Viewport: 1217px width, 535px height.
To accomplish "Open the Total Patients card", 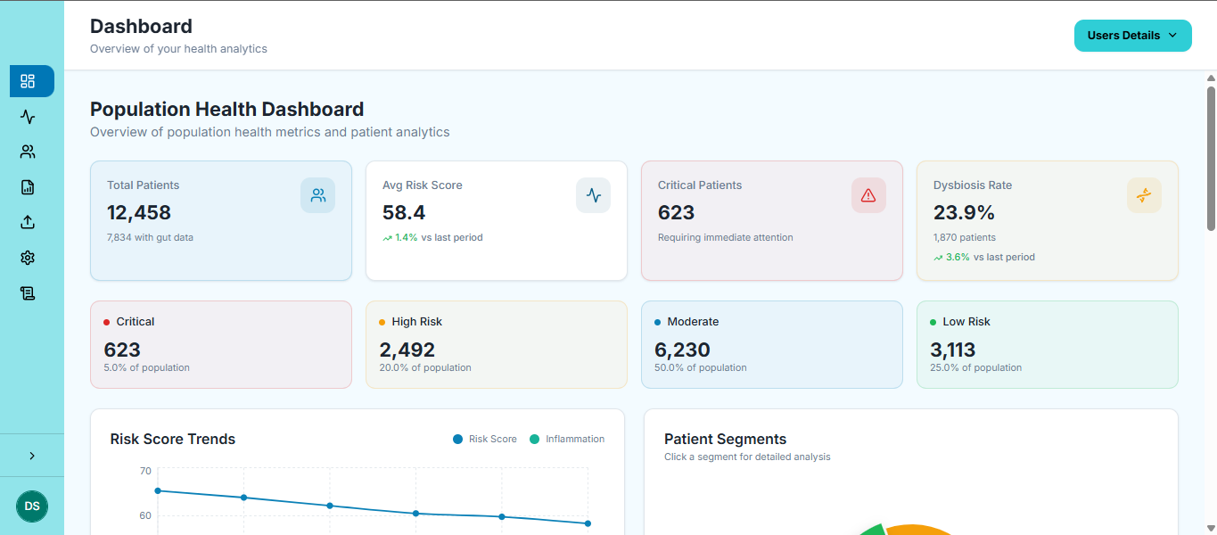I will pyautogui.click(x=220, y=220).
